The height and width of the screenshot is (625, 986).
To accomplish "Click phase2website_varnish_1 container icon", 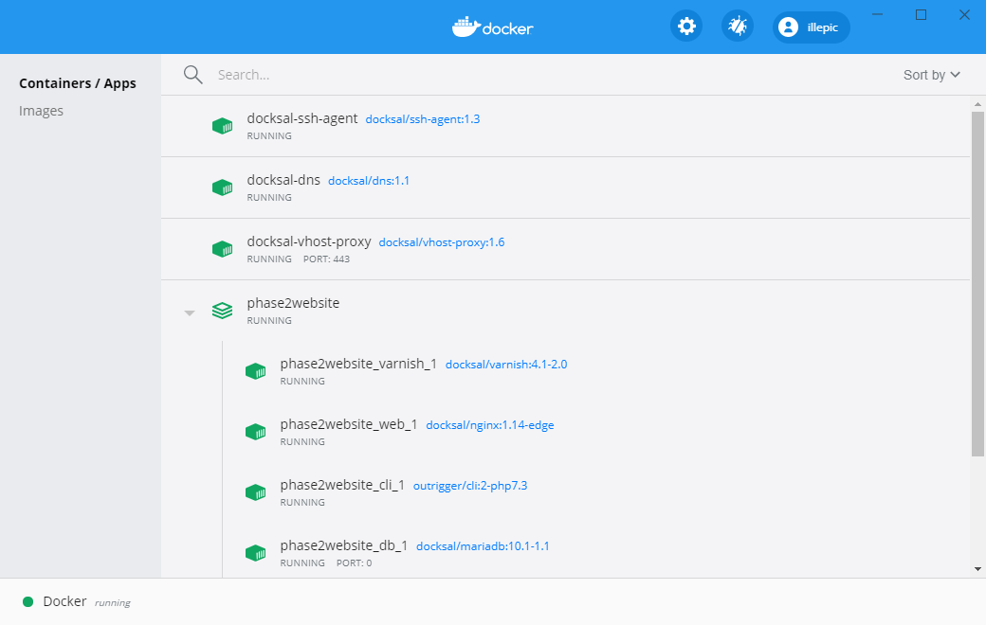I will tap(255, 371).
